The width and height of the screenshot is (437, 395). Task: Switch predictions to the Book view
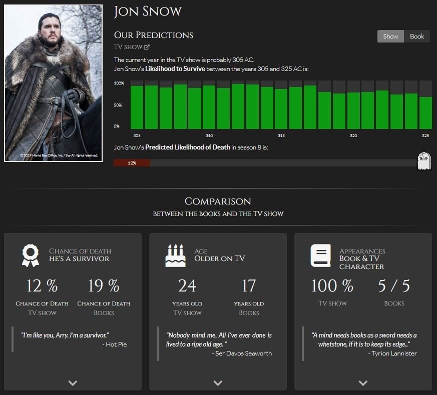417,36
